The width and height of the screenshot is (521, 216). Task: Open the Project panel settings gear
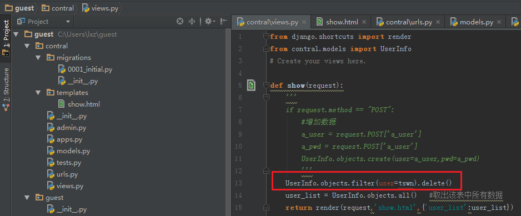coord(210,22)
